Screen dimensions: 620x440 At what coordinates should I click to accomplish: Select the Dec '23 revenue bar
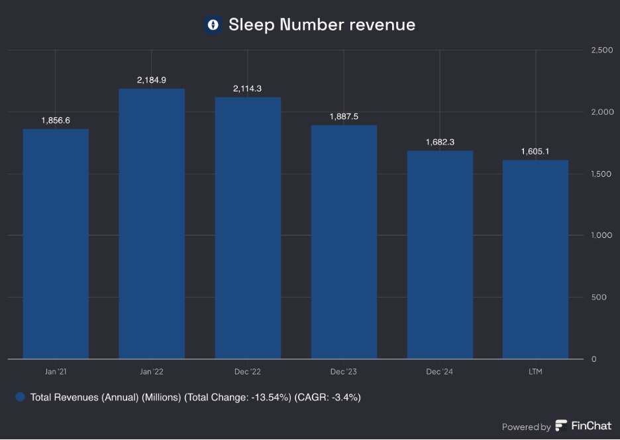pos(344,242)
